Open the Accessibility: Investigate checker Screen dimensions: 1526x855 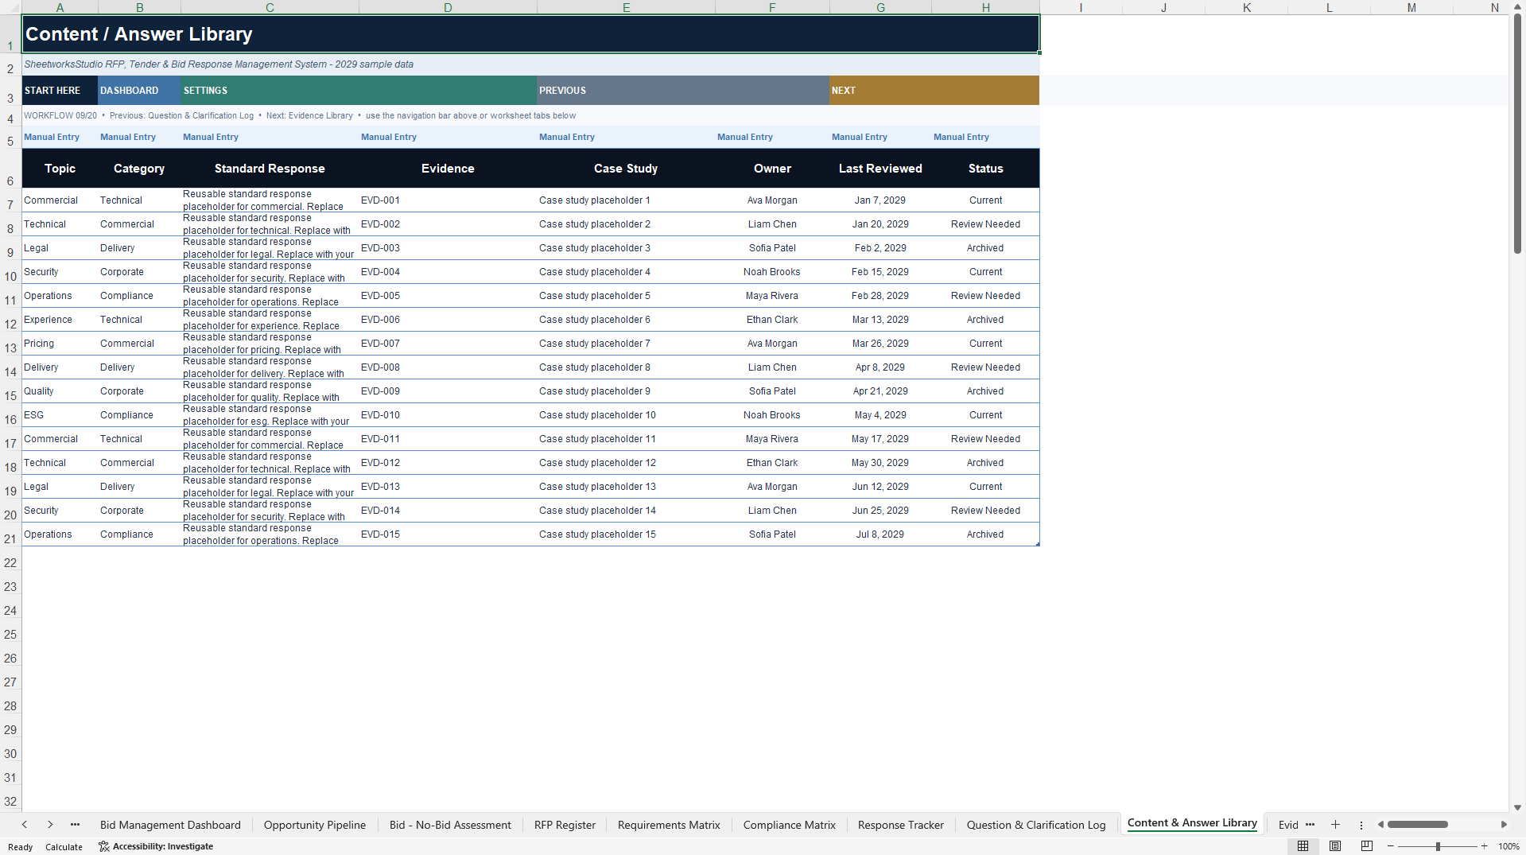pyautogui.click(x=156, y=846)
